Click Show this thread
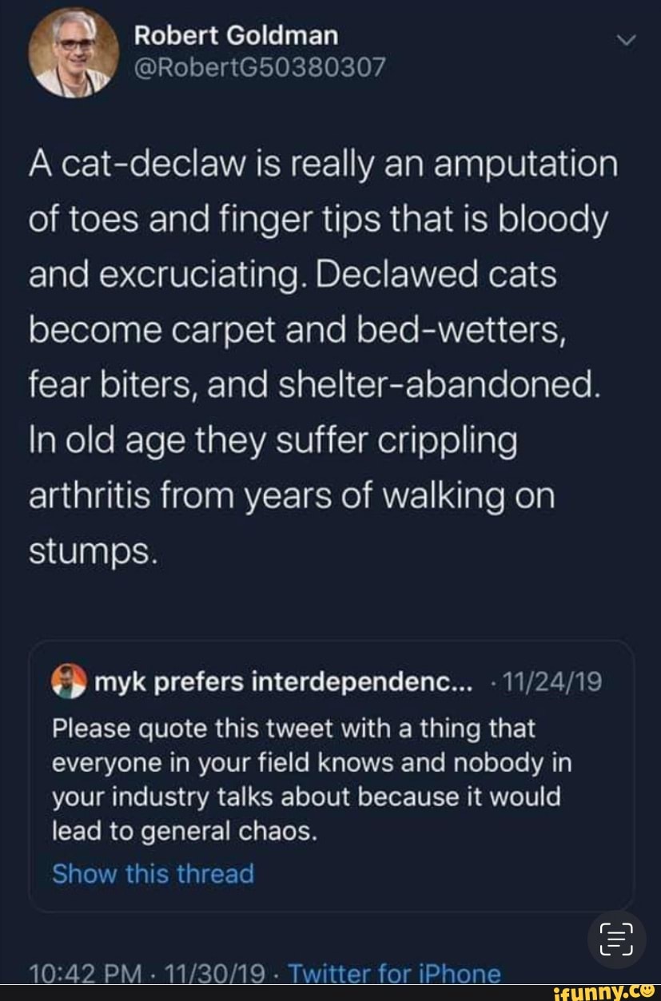Screen dimensions: 661x1001 click(152, 873)
